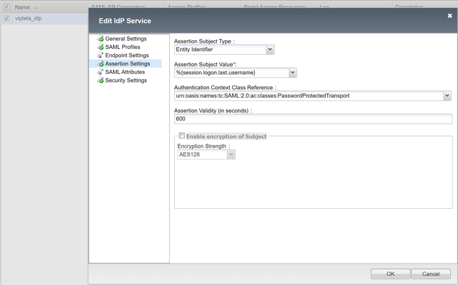458x285 pixels.
Task: Expand the Assertion Subject Value dropdown
Action: pos(293,73)
